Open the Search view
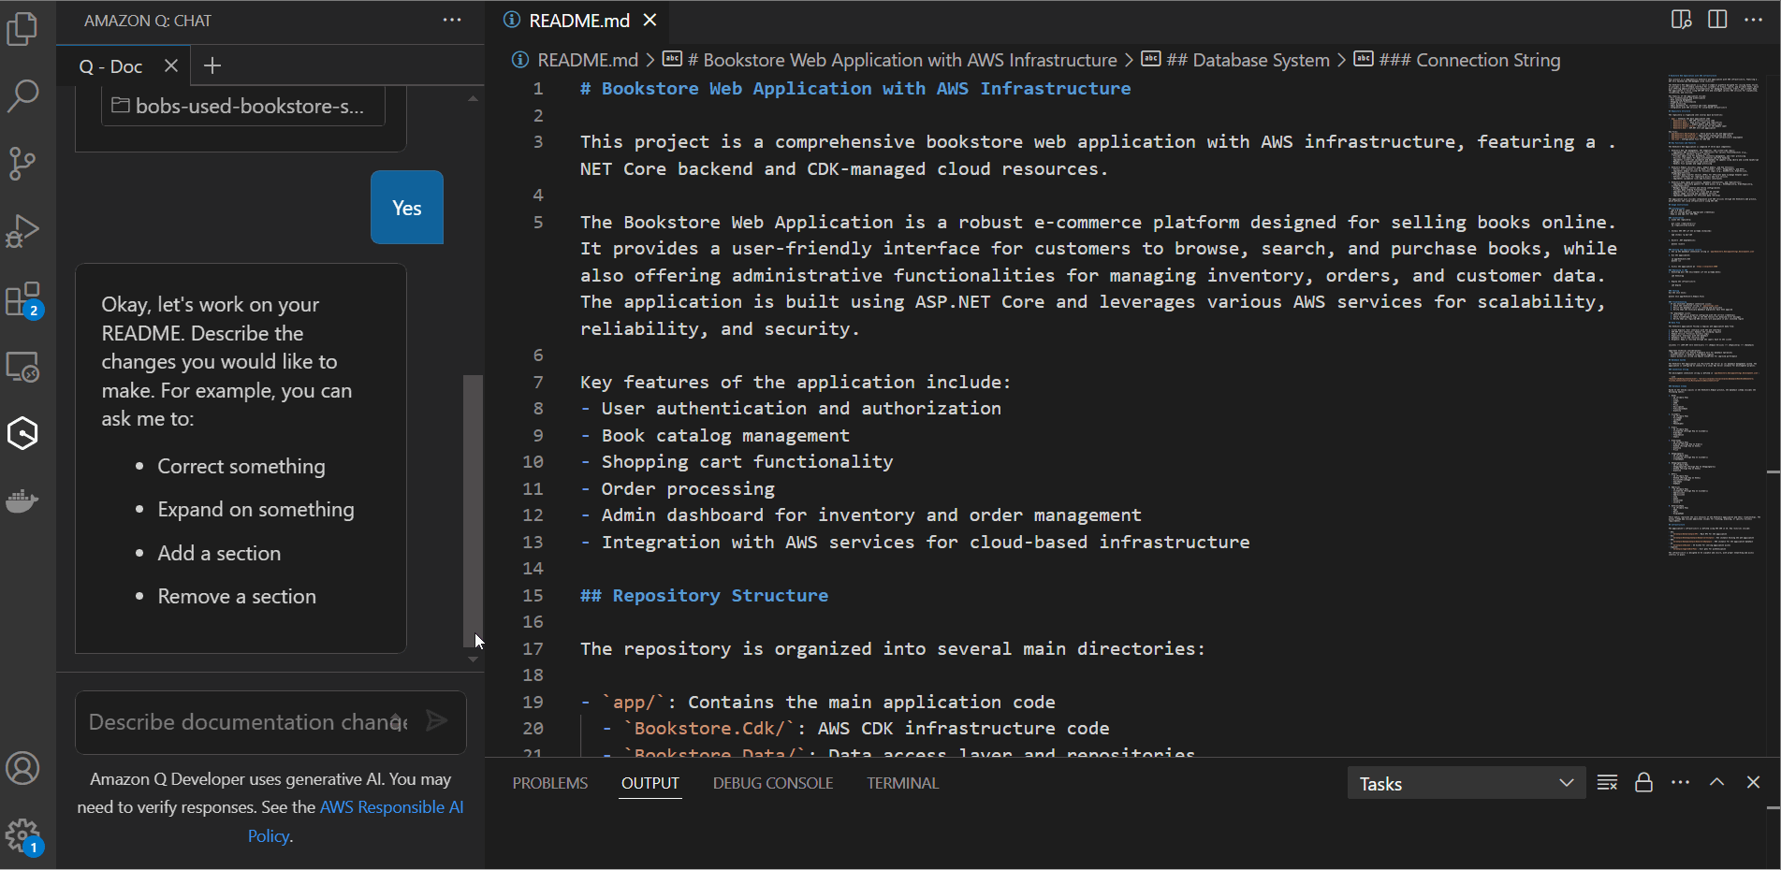 tap(22, 95)
